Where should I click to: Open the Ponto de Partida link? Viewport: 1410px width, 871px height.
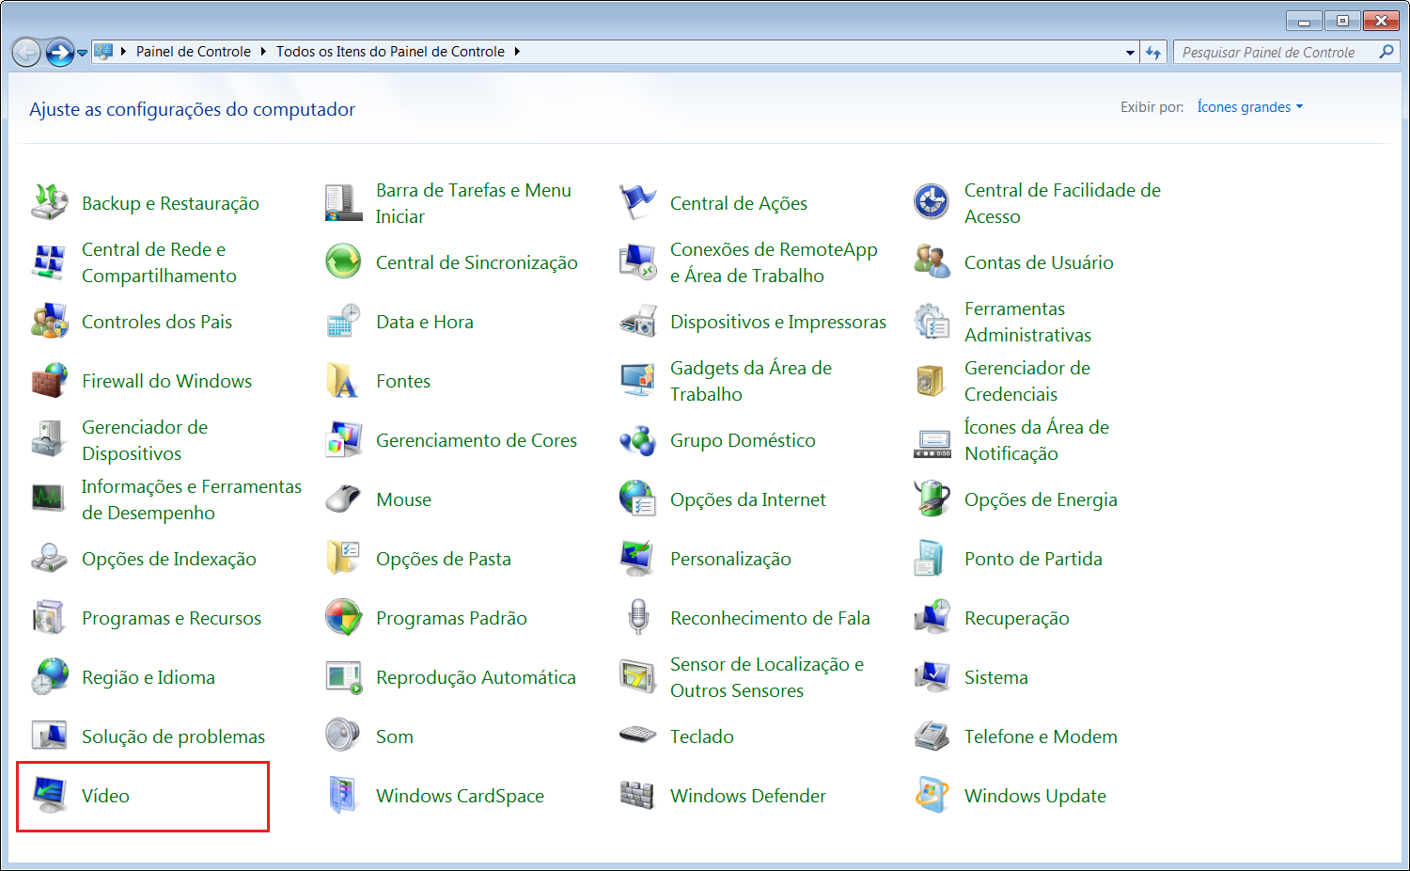click(x=1033, y=559)
